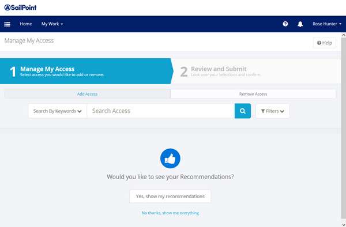The width and height of the screenshot is (346, 227).
Task: Click the scrollbar down arrow
Action: [343, 225]
